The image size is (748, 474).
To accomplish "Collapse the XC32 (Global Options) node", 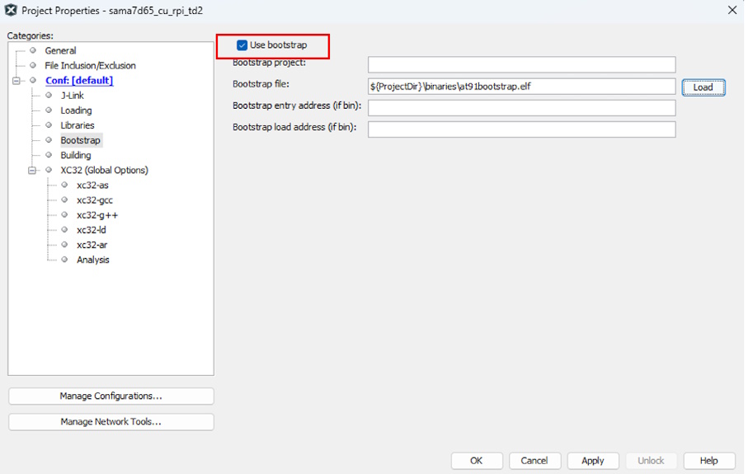I will point(31,171).
